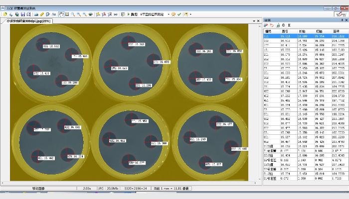The height and width of the screenshot is (199, 349).
Task: Click the ruler measurement tool icon
Action: pos(42,14)
